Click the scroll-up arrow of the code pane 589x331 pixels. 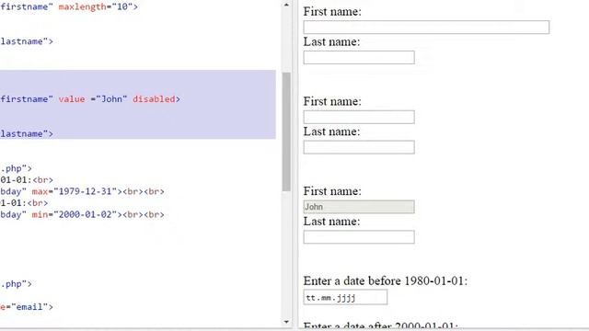[x=286, y=5]
